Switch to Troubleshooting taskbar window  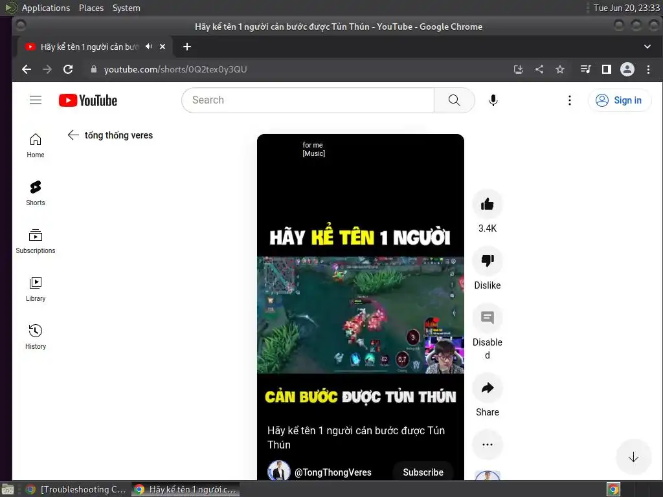click(76, 489)
